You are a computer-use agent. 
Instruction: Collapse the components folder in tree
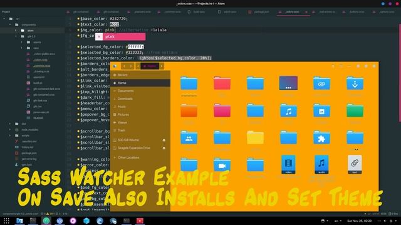pyautogui.click(x=10, y=24)
